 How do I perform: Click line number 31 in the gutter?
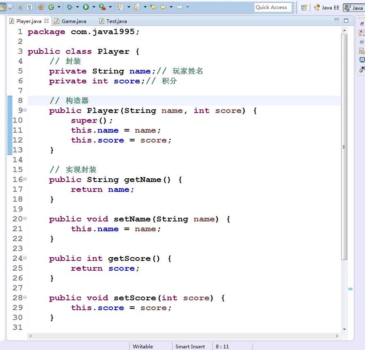[18, 327]
